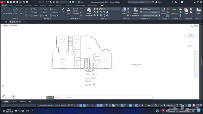Image resolution: width=203 pixels, height=114 pixels.
Task: Select the Polyline tool
Action: pos(9,11)
